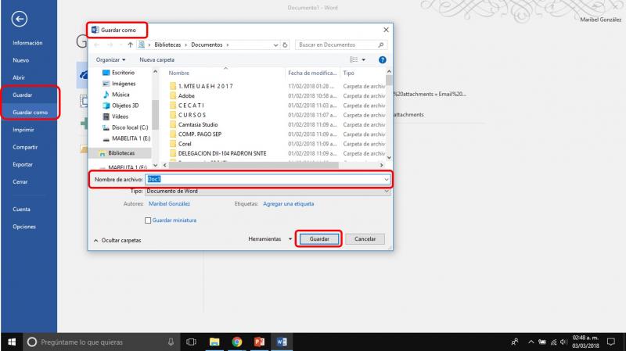Select MABELITA 1 (E:) drive
The image size is (626, 351).
[131, 138]
